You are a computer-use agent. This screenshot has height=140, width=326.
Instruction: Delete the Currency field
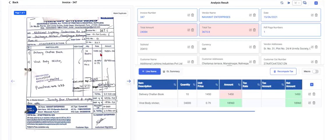pyautogui.click(x=255, y=47)
